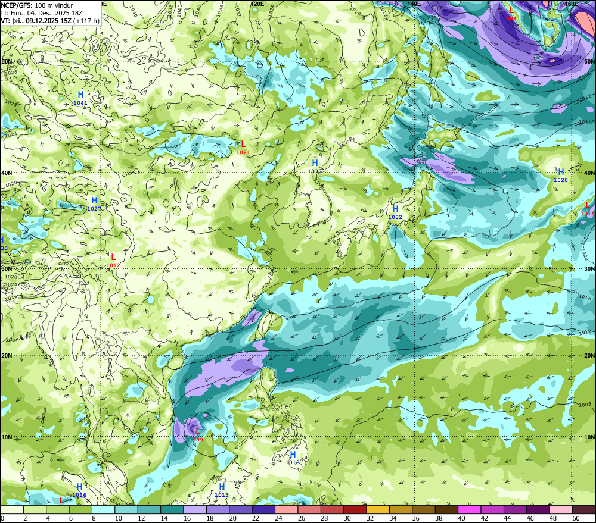Click the yellow 32–34 legend swatch

click(x=378, y=510)
